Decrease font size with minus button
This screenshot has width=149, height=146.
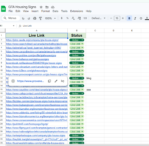(111, 18)
